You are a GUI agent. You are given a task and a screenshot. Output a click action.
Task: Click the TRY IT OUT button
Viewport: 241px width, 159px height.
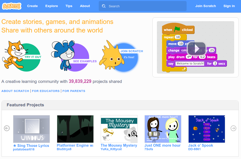tap(33, 57)
